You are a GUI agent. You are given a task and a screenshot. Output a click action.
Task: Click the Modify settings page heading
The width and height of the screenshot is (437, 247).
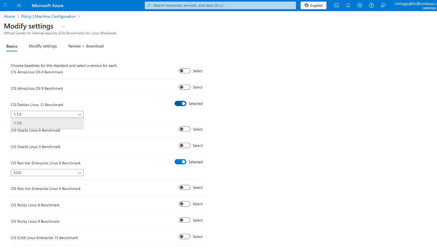(x=29, y=26)
